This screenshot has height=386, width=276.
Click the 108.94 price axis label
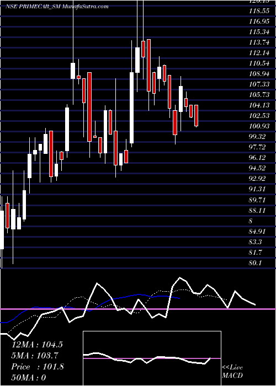[x=259, y=74]
